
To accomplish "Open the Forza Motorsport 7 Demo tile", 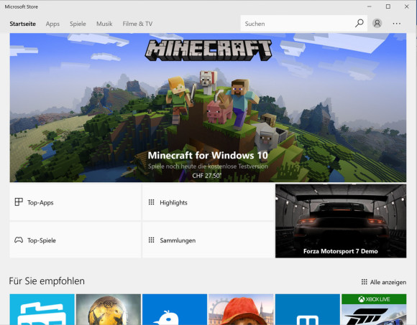I will click(341, 221).
